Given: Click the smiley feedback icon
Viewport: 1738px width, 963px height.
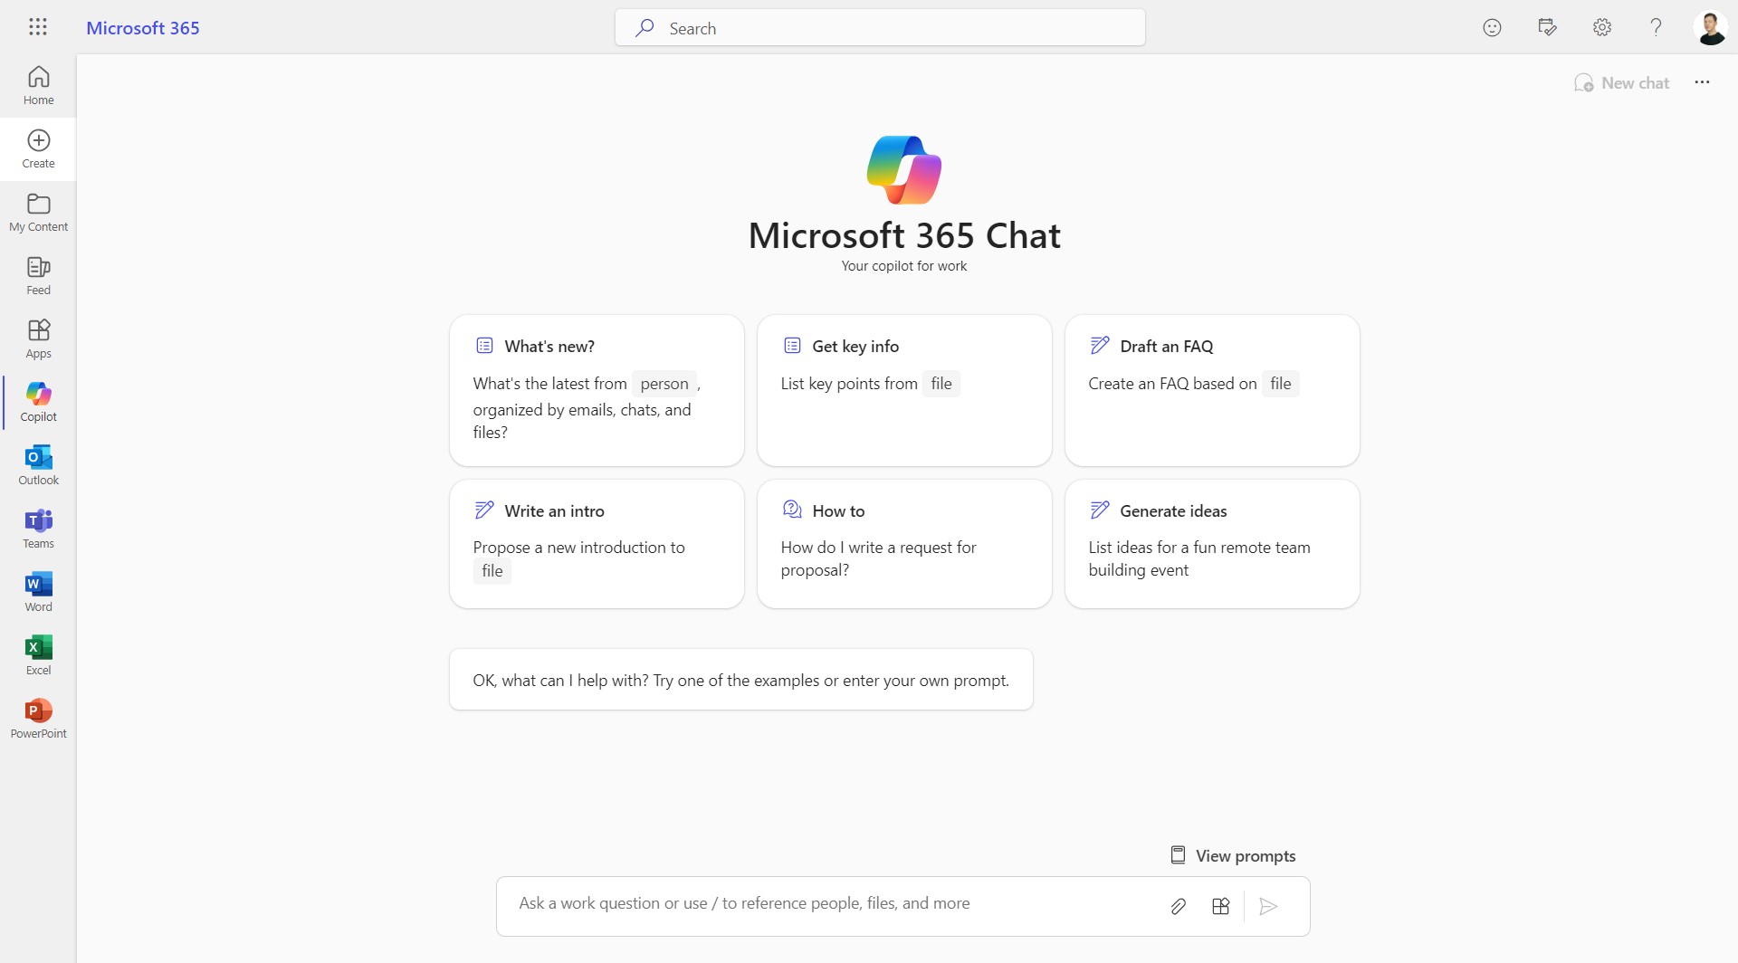Looking at the screenshot, I should point(1492,27).
